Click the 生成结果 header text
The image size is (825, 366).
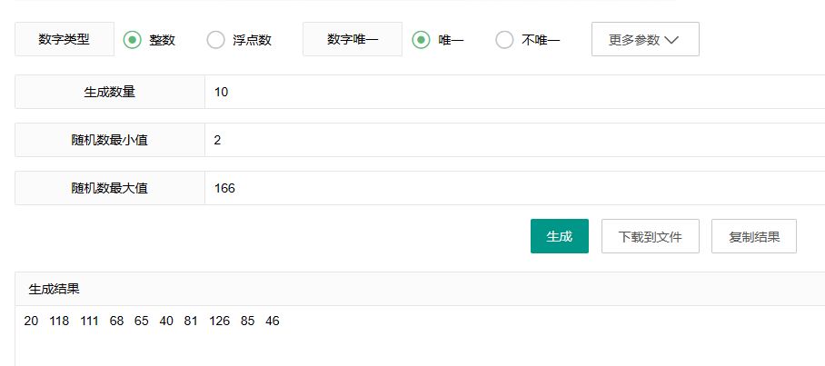pyautogui.click(x=55, y=289)
